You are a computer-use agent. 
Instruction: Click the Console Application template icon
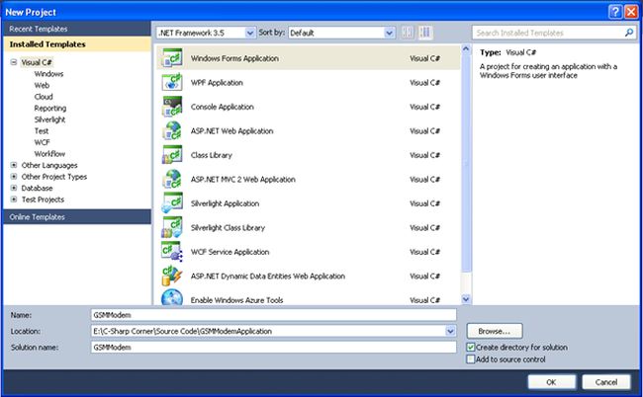click(172, 107)
